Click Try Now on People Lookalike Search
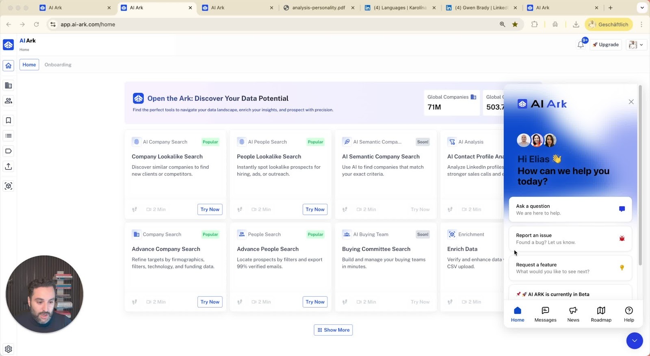650x356 pixels. [x=315, y=209]
